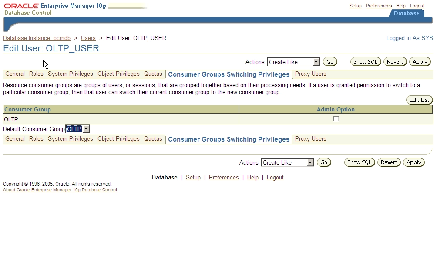Open the Preferences link in the header
Image resolution: width=437 pixels, height=253 pixels.
[379, 6]
